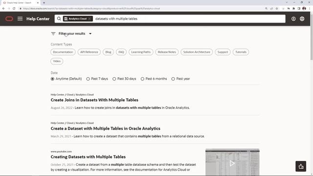
Task: Open Create a Dataset with Multiple Tables result
Action: click(x=106, y=129)
